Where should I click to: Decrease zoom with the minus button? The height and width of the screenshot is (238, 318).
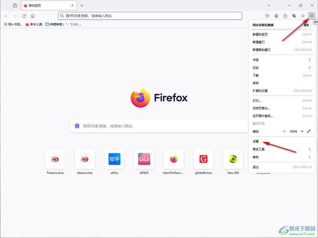coord(284,131)
